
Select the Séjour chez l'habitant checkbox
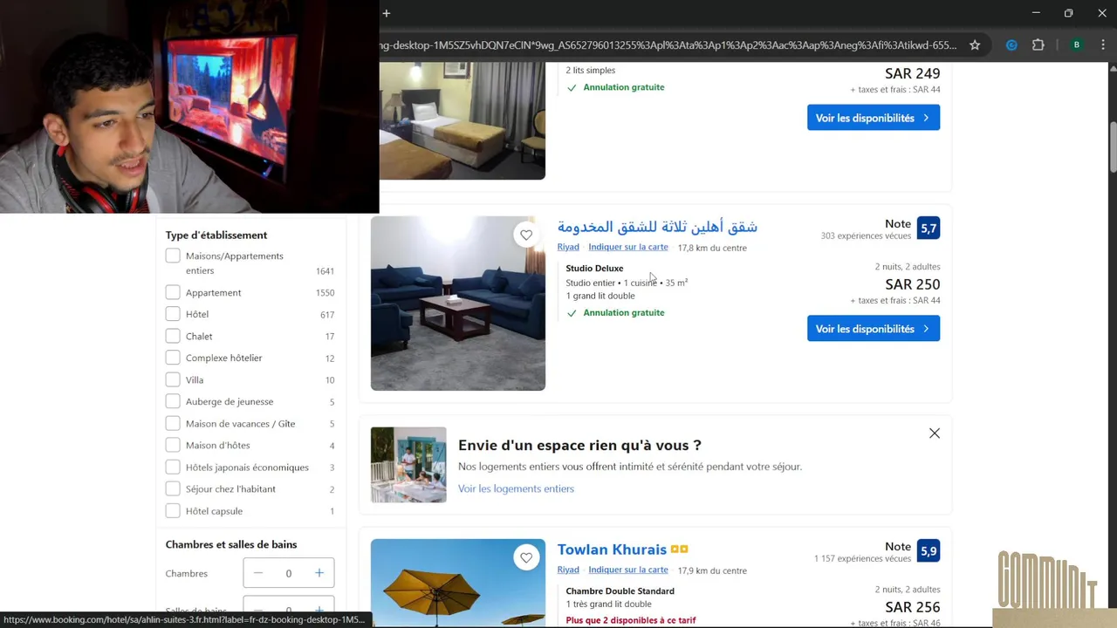[173, 488]
